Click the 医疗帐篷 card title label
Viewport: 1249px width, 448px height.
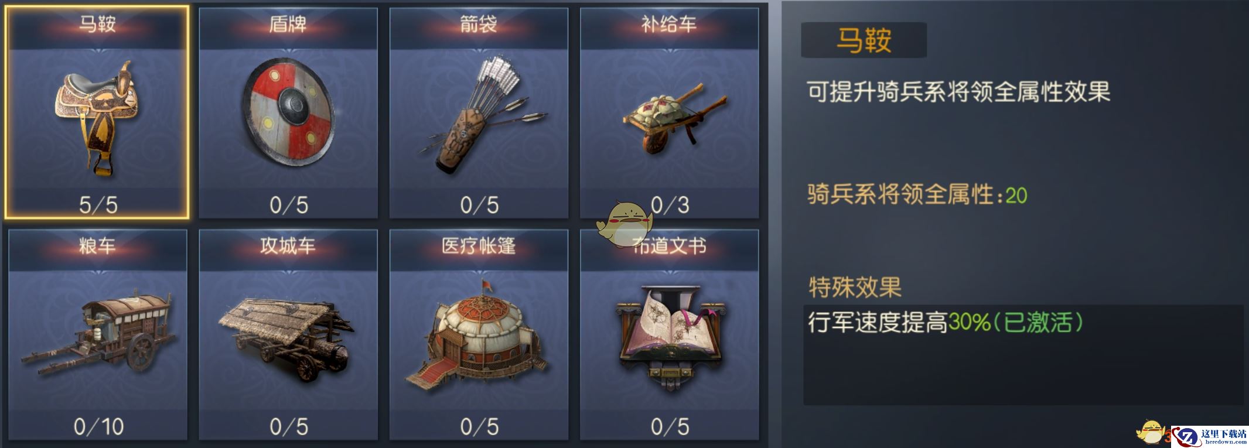(x=479, y=245)
